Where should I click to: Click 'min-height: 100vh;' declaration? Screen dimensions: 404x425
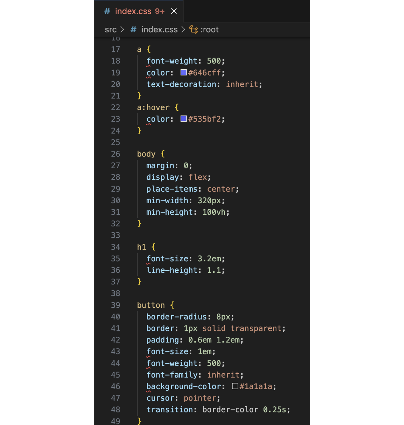pyautogui.click(x=188, y=212)
